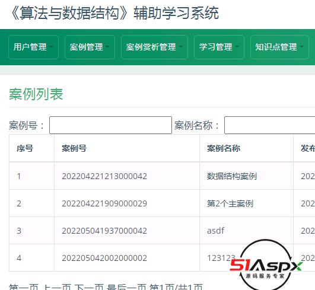Click the 案例号 search input field
The width and height of the screenshot is (315, 290).
tap(110, 125)
